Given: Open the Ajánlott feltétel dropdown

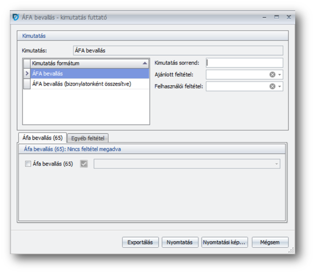Looking at the screenshot, I should (x=280, y=75).
